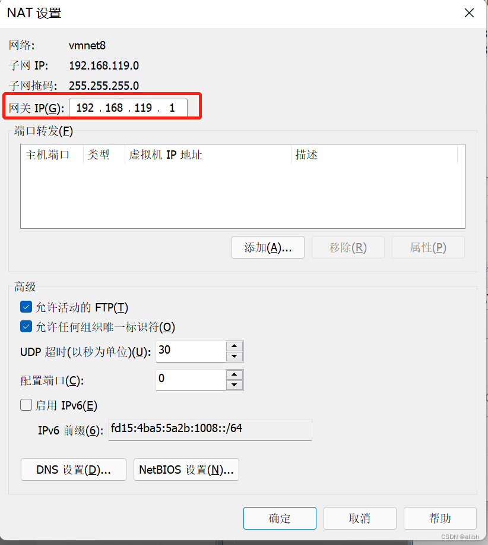Screen dimensions: 488x545
Task: Open the DNS 设置 dialog
Action: 73,470
